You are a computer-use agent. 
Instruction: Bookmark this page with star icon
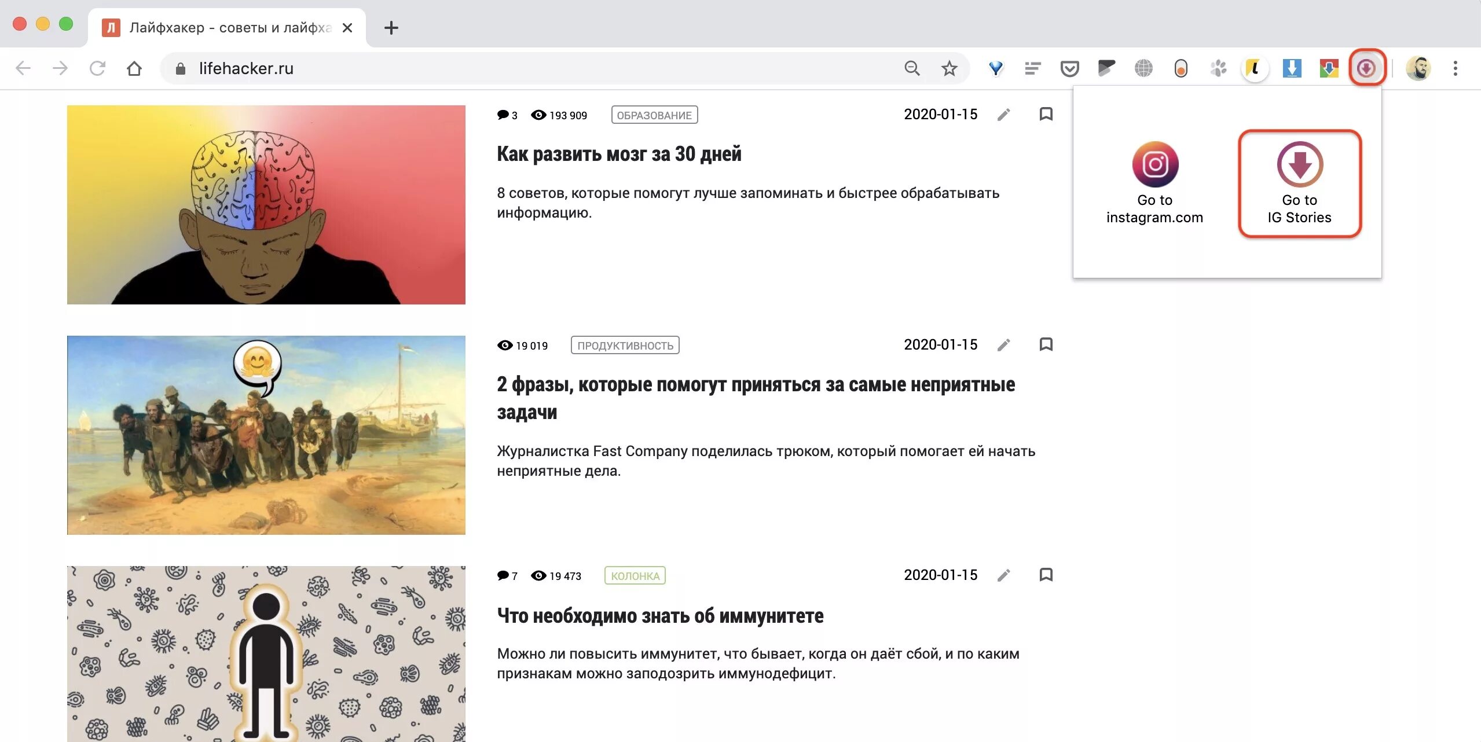[949, 68]
